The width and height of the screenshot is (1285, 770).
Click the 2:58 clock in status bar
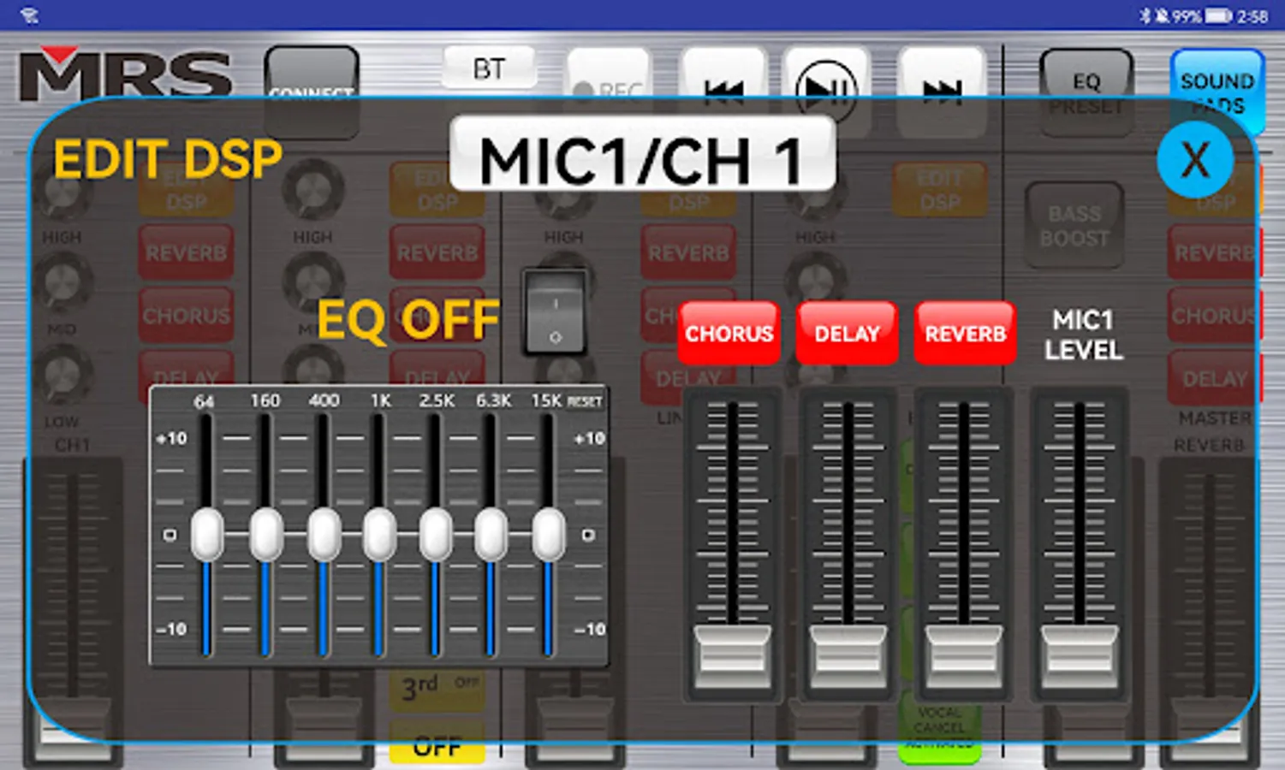click(x=1252, y=16)
